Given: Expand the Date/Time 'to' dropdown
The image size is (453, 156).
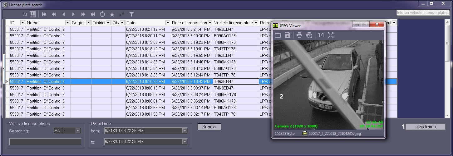Looking at the screenshot, I should point(185,142).
